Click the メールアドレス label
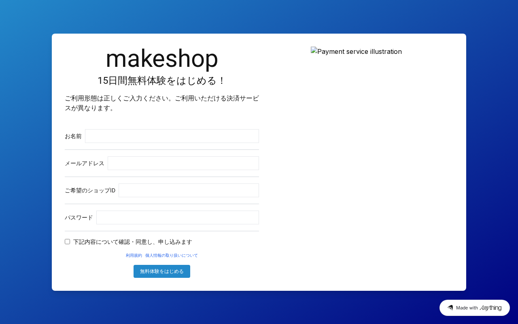The image size is (518, 324). (85, 163)
